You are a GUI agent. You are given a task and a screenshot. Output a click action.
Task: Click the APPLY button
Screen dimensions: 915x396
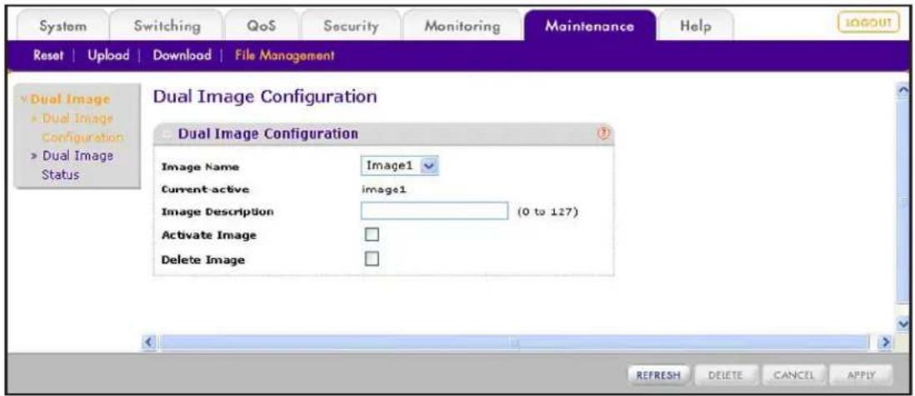[x=861, y=376]
